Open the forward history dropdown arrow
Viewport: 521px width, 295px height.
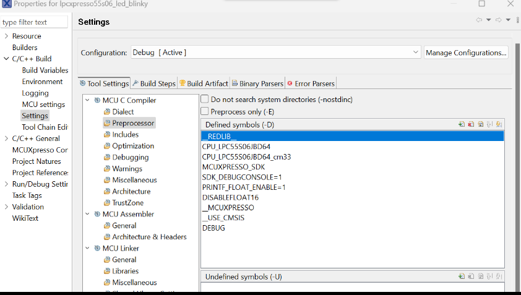click(508, 20)
